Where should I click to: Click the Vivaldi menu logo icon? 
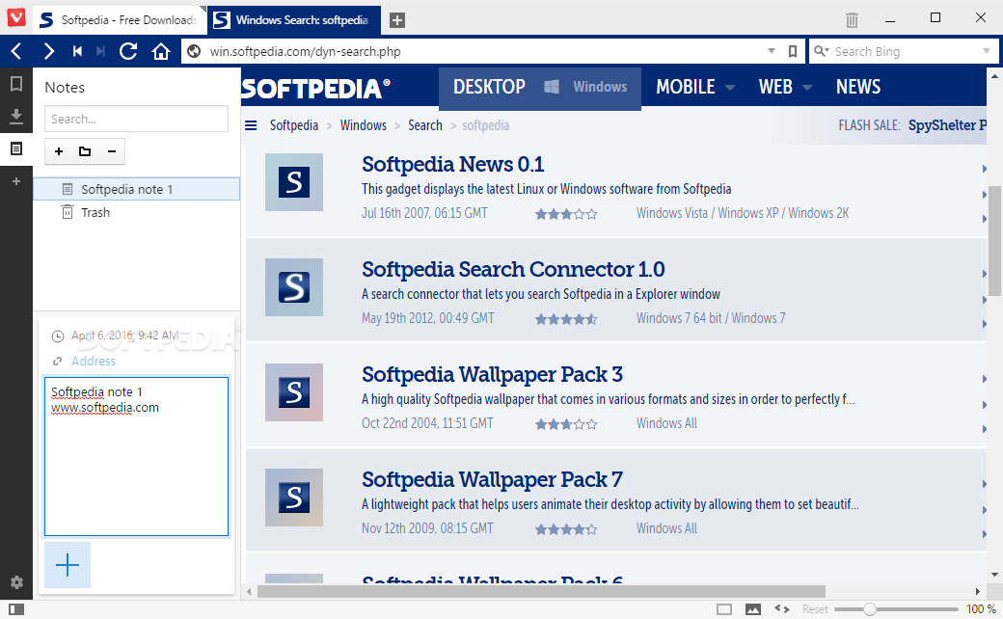pyautogui.click(x=16, y=16)
